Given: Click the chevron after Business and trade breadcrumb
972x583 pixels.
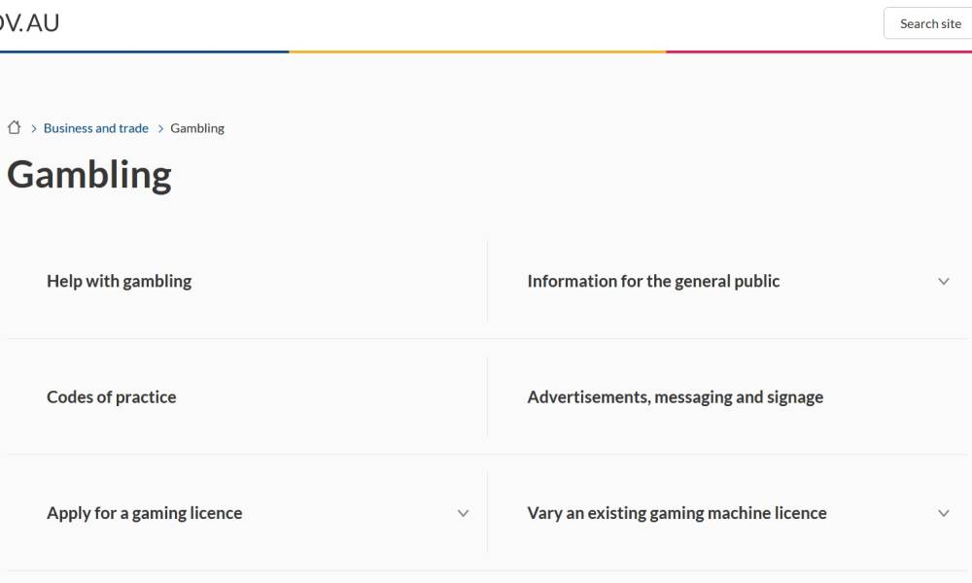Looking at the screenshot, I should tap(160, 128).
